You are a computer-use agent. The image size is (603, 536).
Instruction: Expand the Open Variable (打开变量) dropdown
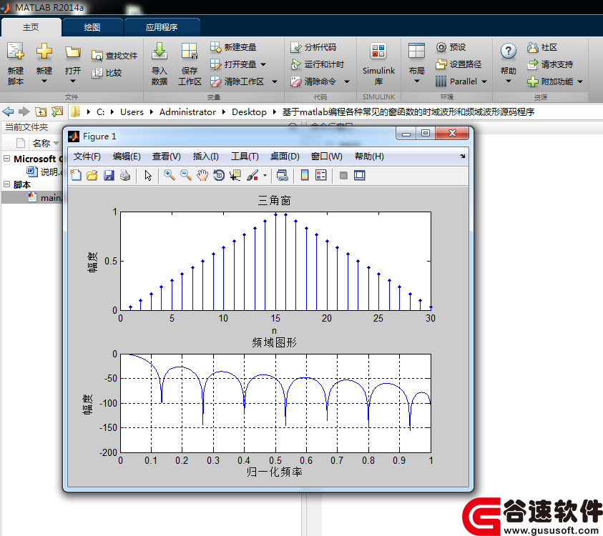pos(263,64)
